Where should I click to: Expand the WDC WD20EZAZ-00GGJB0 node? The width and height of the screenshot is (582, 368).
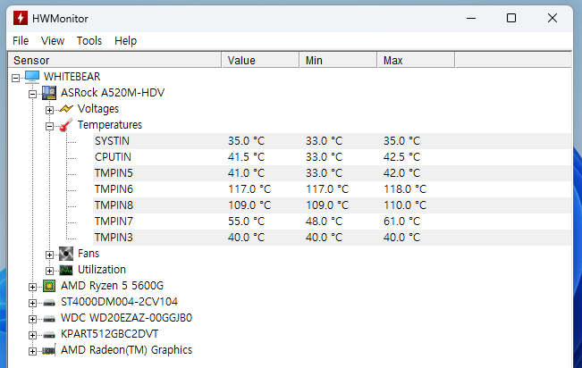[x=33, y=319]
